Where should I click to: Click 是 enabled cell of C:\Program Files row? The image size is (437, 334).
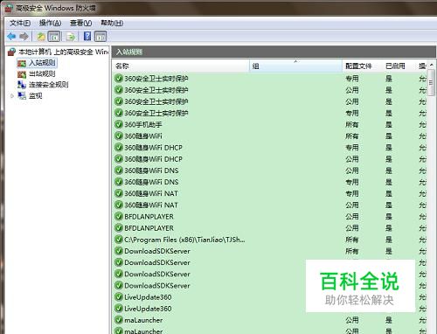coord(389,240)
